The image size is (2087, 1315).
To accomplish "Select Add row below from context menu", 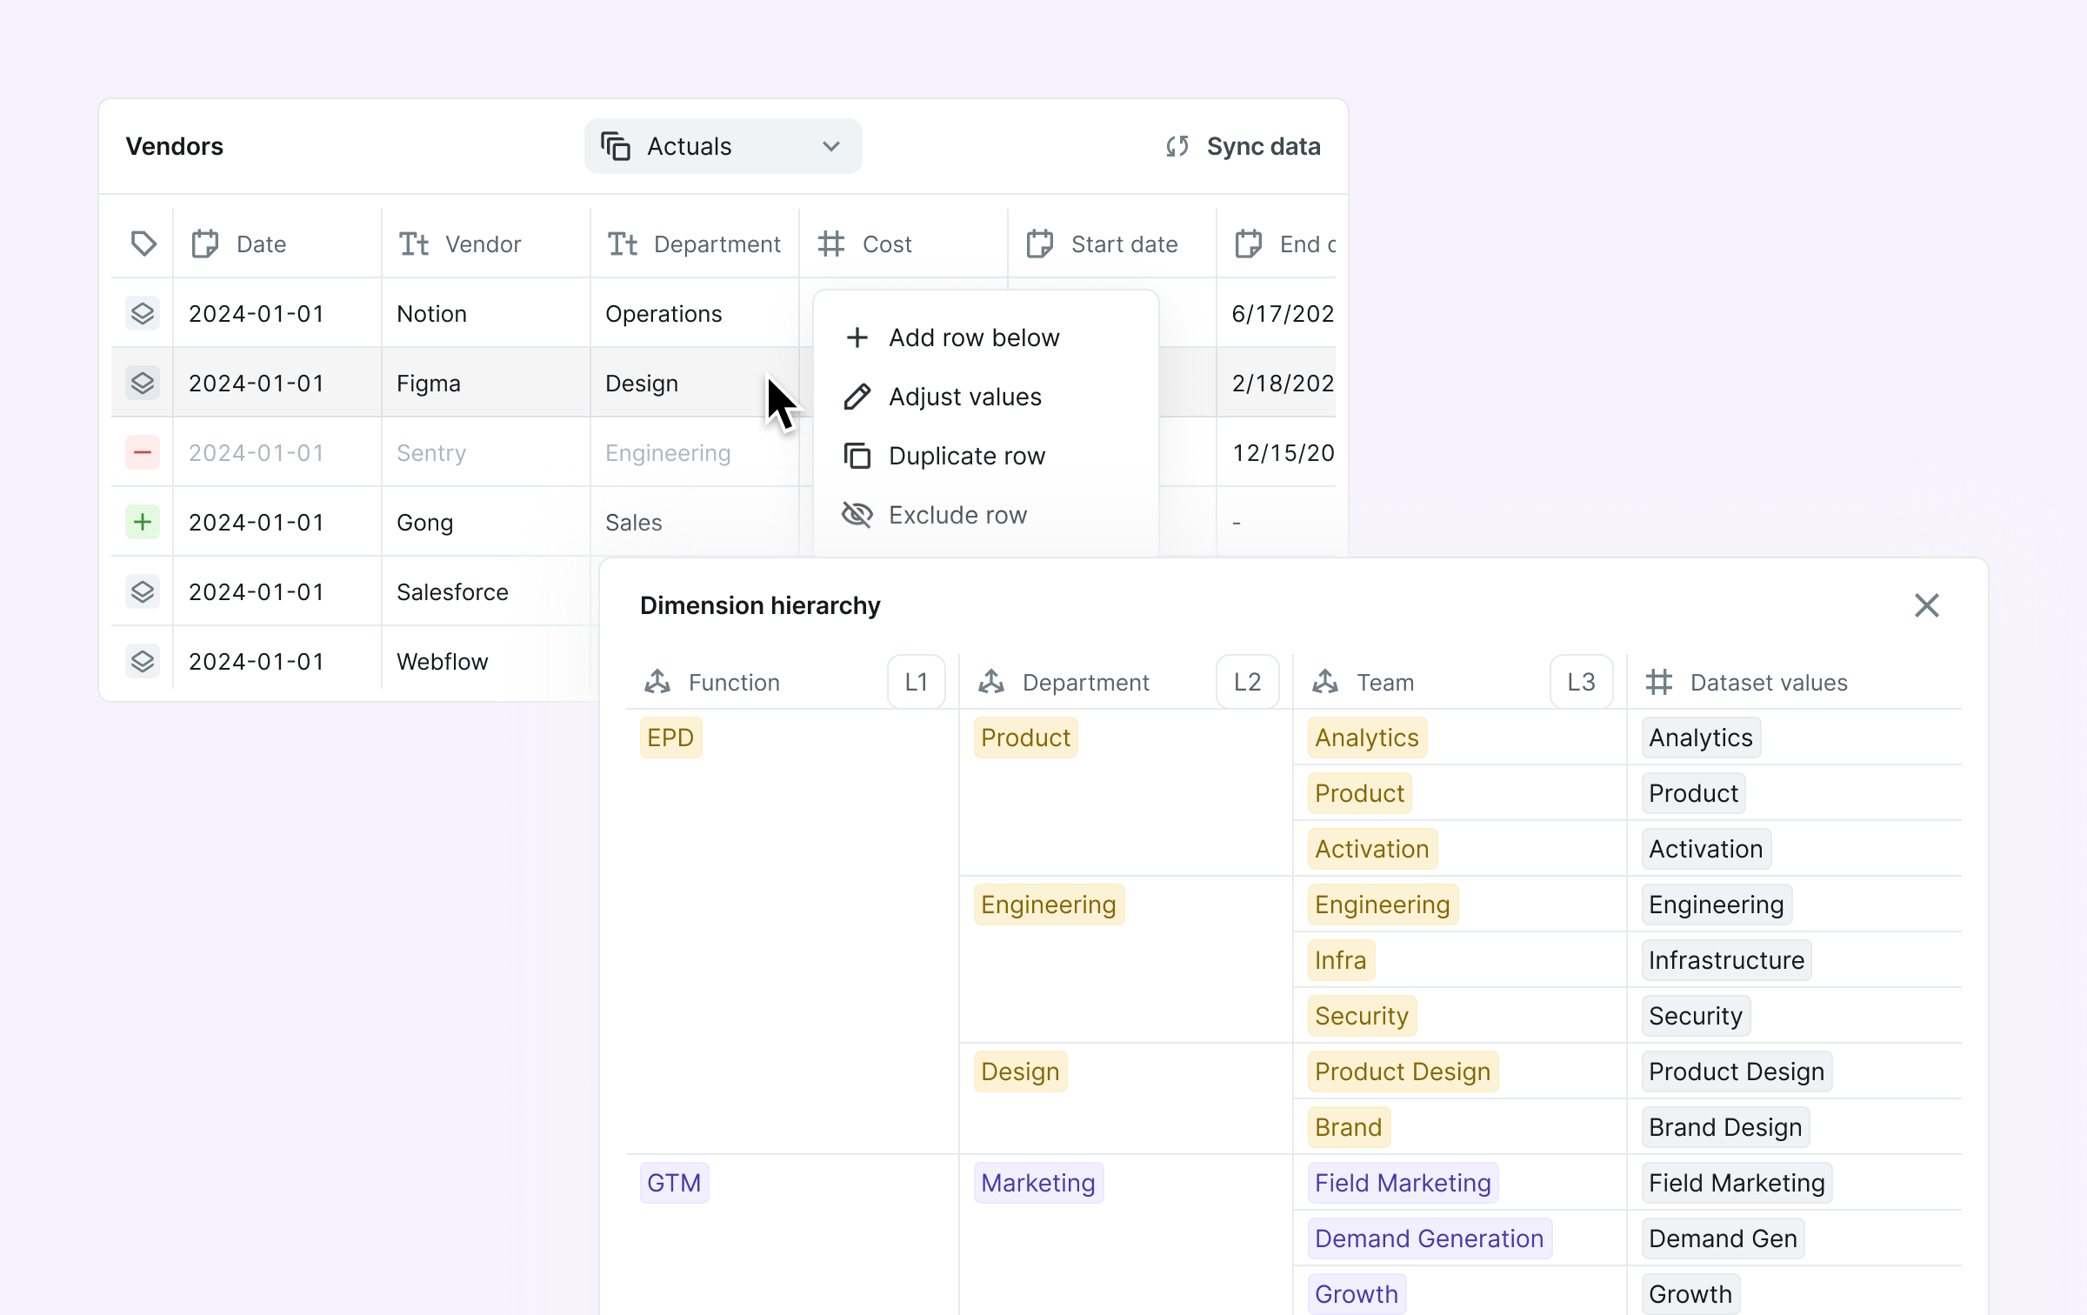I will (973, 337).
